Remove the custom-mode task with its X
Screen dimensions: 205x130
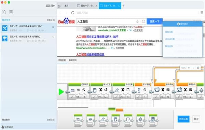53,27
